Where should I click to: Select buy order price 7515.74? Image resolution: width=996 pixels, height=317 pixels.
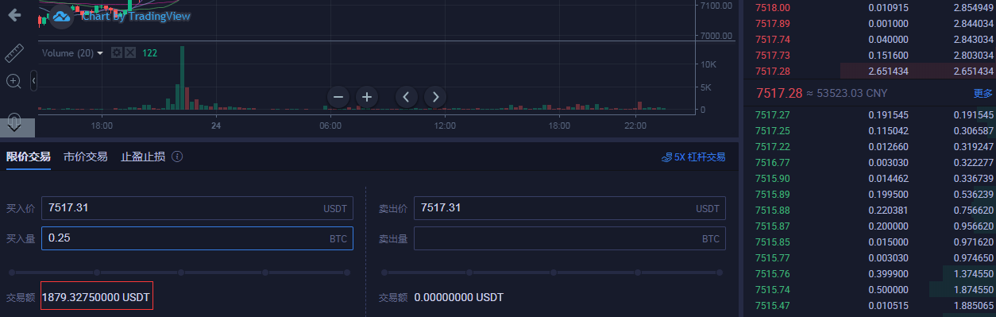click(773, 289)
